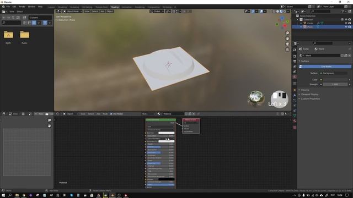Open the Global transform orientation dropdown
Image resolution: width=353 pixels, height=198 pixels.
pos(157,11)
